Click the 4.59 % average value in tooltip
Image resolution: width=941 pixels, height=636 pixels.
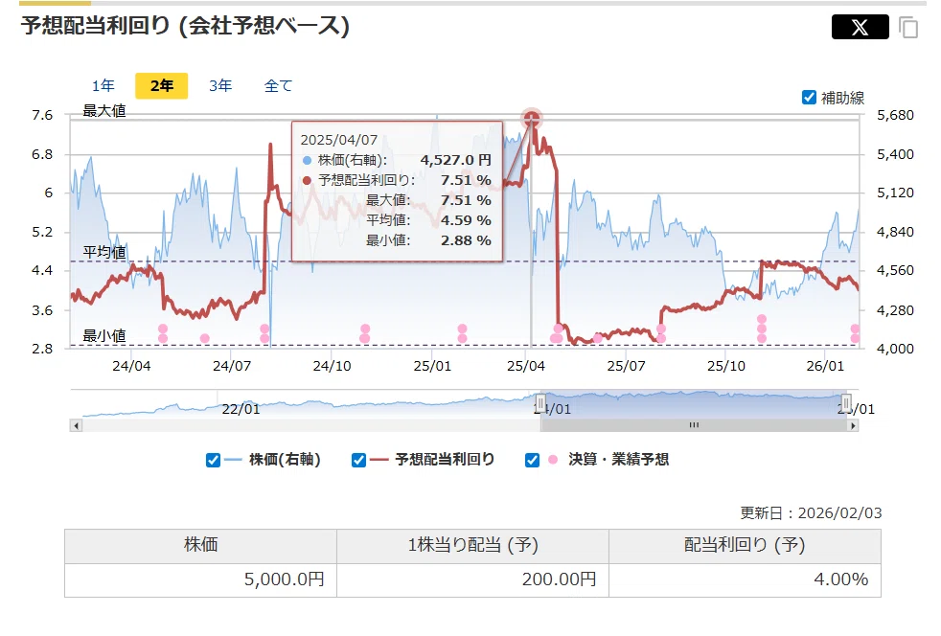[466, 221]
